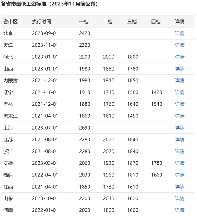The image size is (197, 216).
Task: Open the 详情 link for 内蒙古
Action: click(179, 81)
